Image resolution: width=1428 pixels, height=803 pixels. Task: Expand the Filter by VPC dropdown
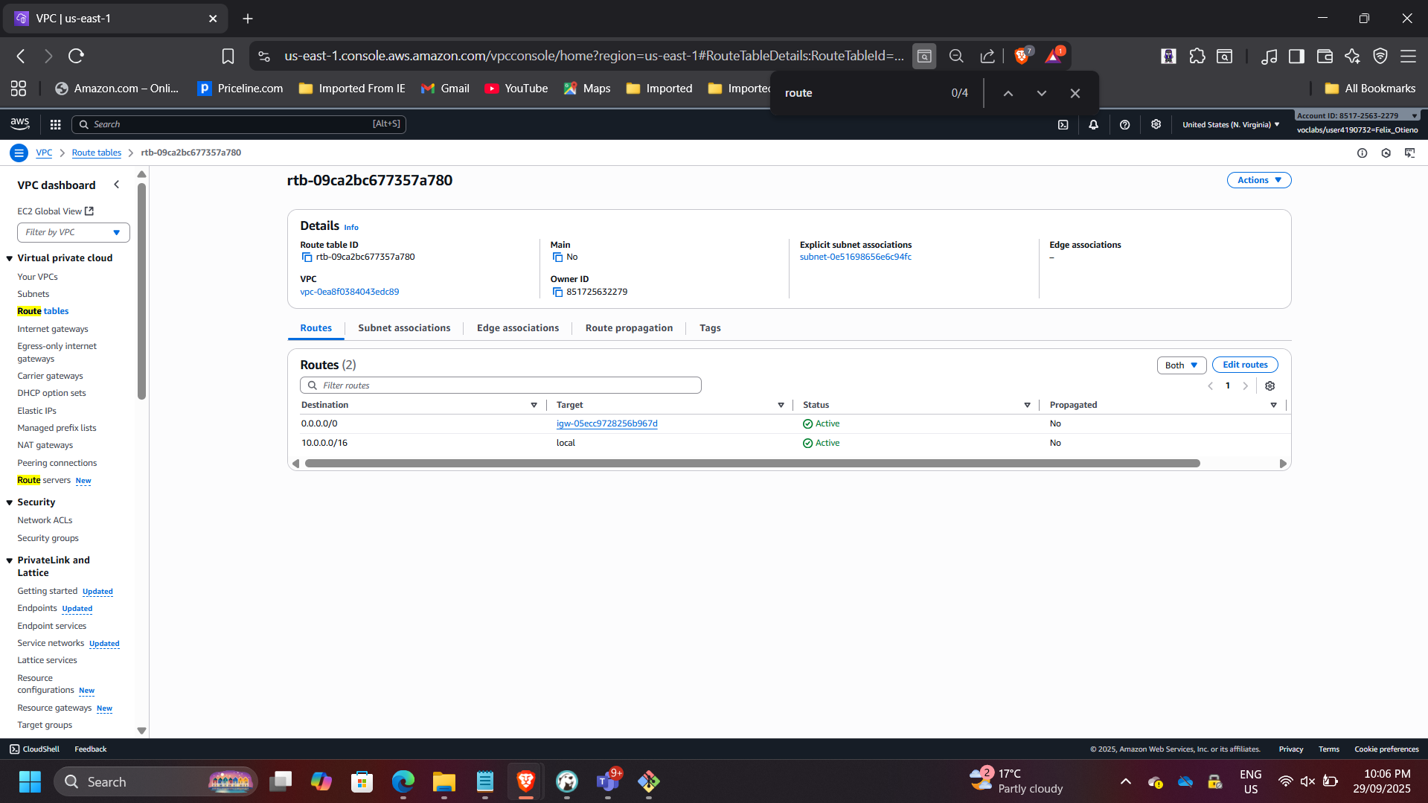click(x=73, y=232)
